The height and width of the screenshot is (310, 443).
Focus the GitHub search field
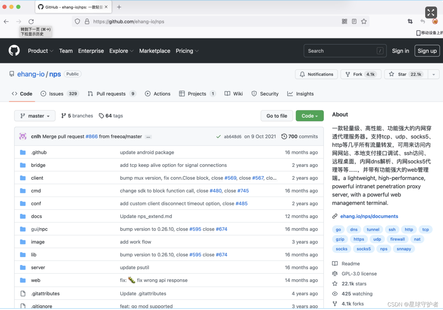pos(345,51)
